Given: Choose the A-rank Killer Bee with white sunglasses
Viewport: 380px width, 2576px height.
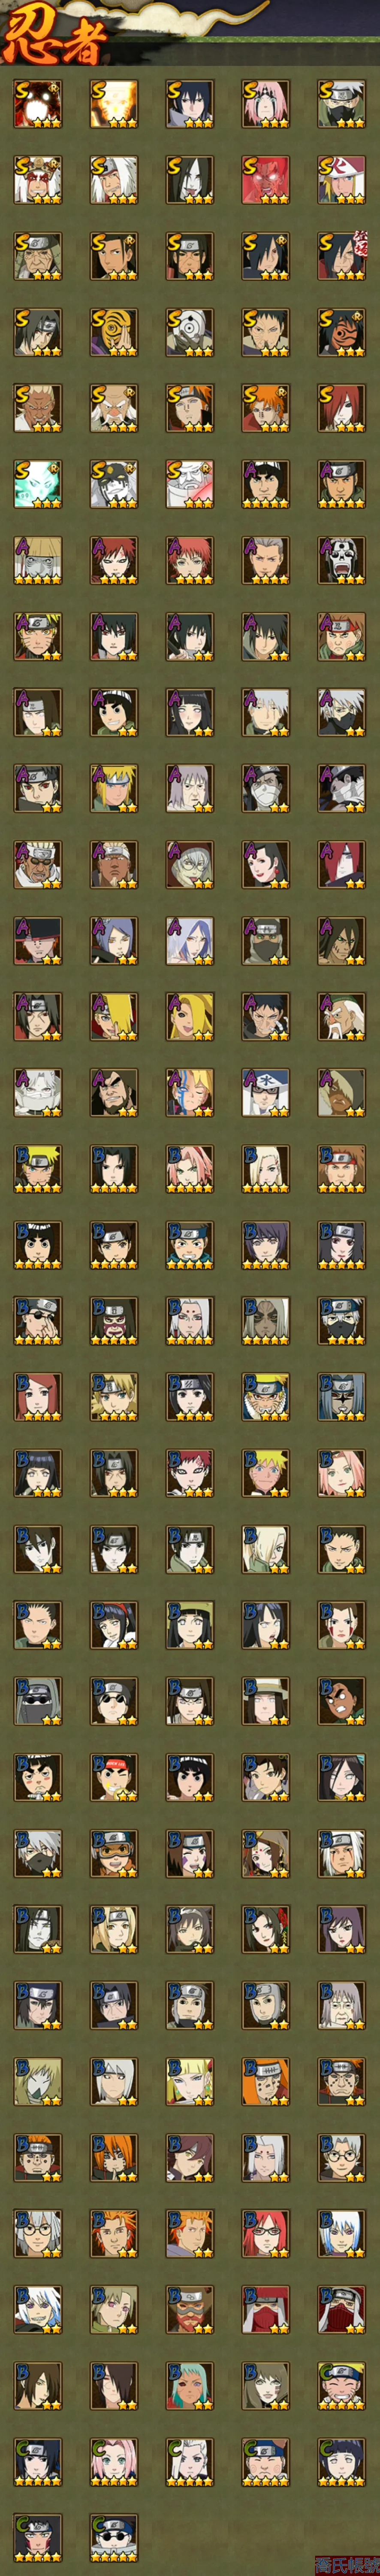Looking at the screenshot, I should (x=37, y=864).
